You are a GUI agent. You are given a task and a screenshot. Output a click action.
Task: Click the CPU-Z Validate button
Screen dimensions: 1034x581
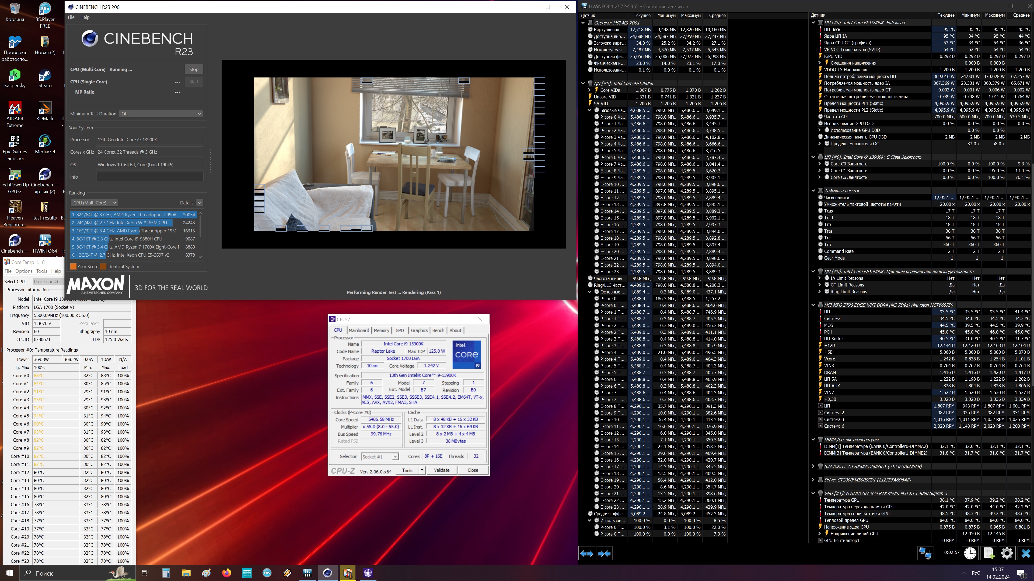[x=442, y=470]
